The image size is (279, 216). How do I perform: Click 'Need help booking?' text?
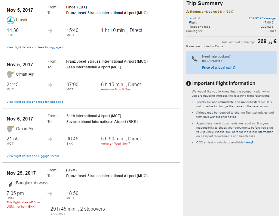pos(216,56)
